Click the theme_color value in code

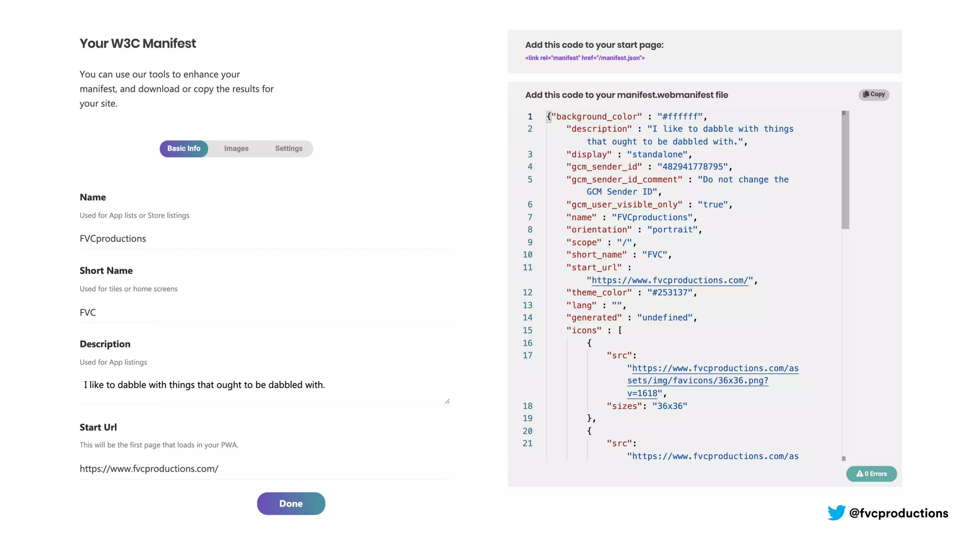[x=670, y=292]
